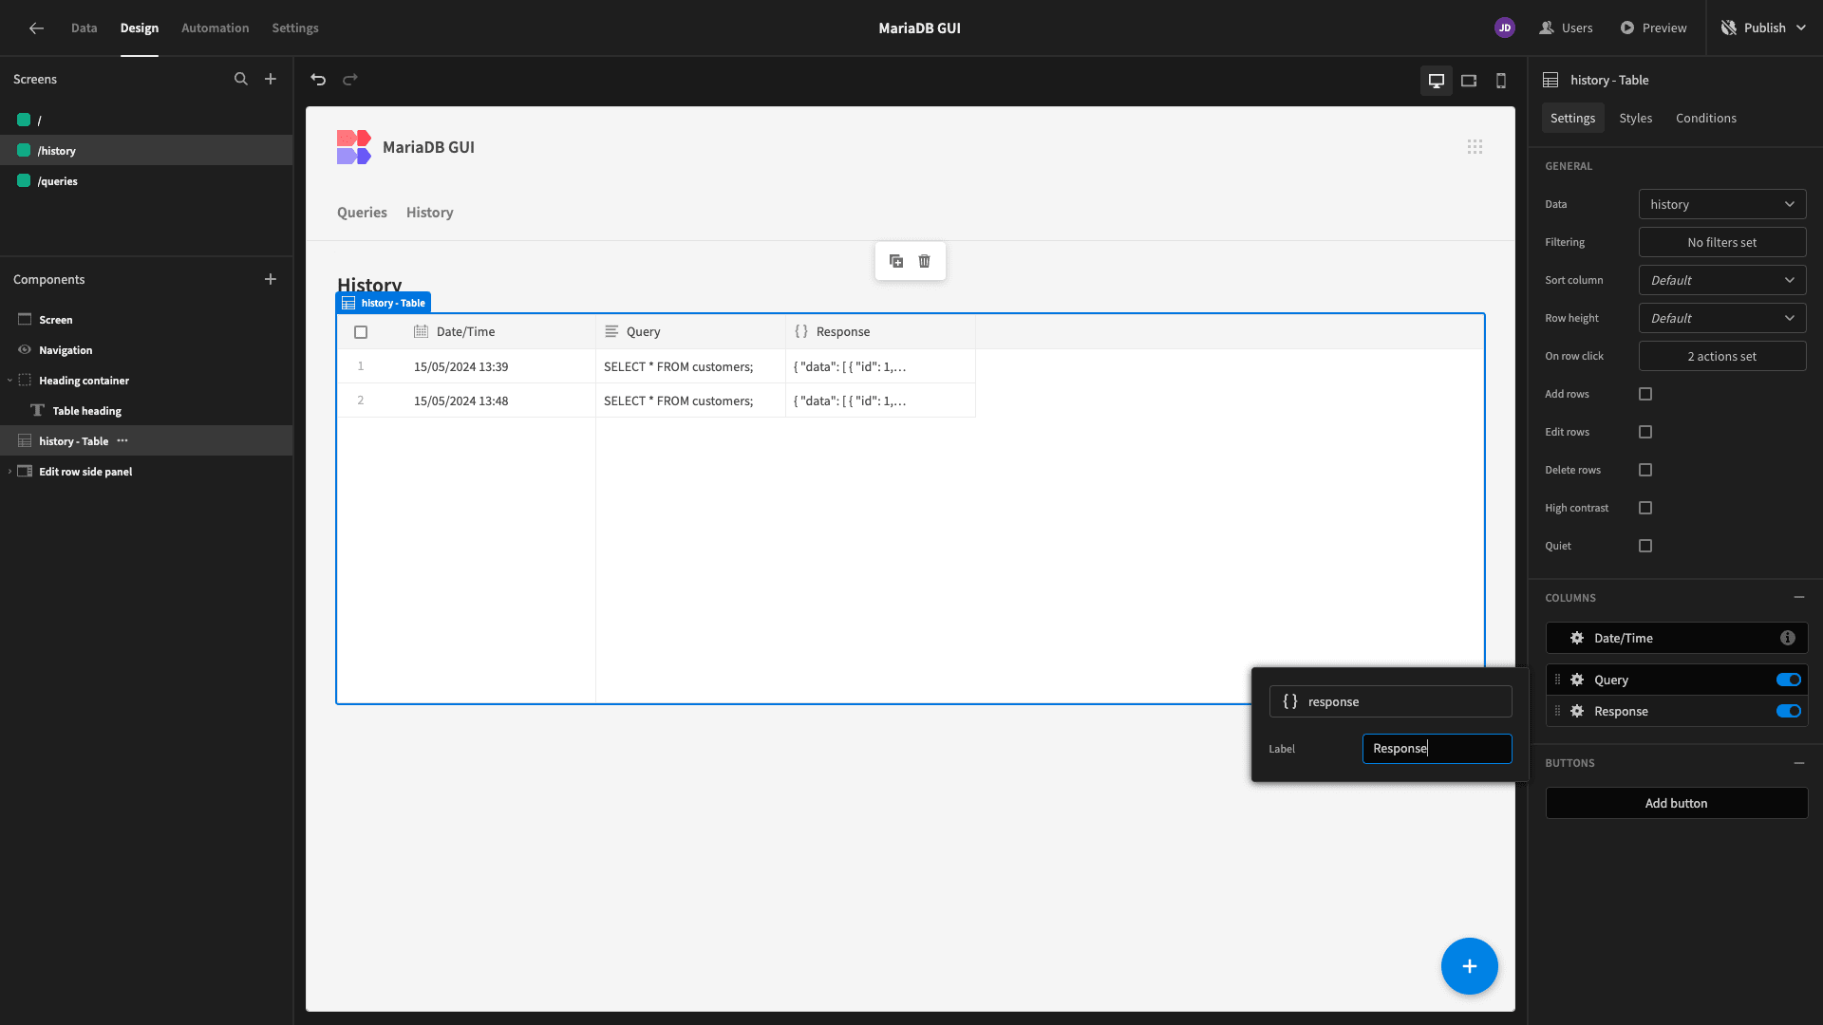Show Date/Time column info icon
The width and height of the screenshot is (1823, 1025).
pos(1788,638)
